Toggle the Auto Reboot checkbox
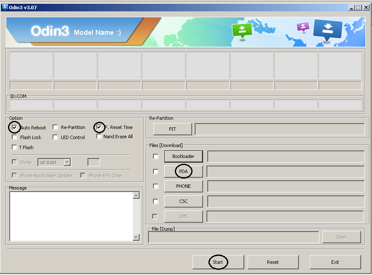The width and height of the screenshot is (372, 276). pos(15,127)
